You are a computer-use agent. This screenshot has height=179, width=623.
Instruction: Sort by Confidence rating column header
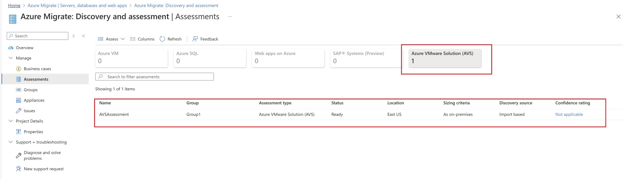(572, 103)
